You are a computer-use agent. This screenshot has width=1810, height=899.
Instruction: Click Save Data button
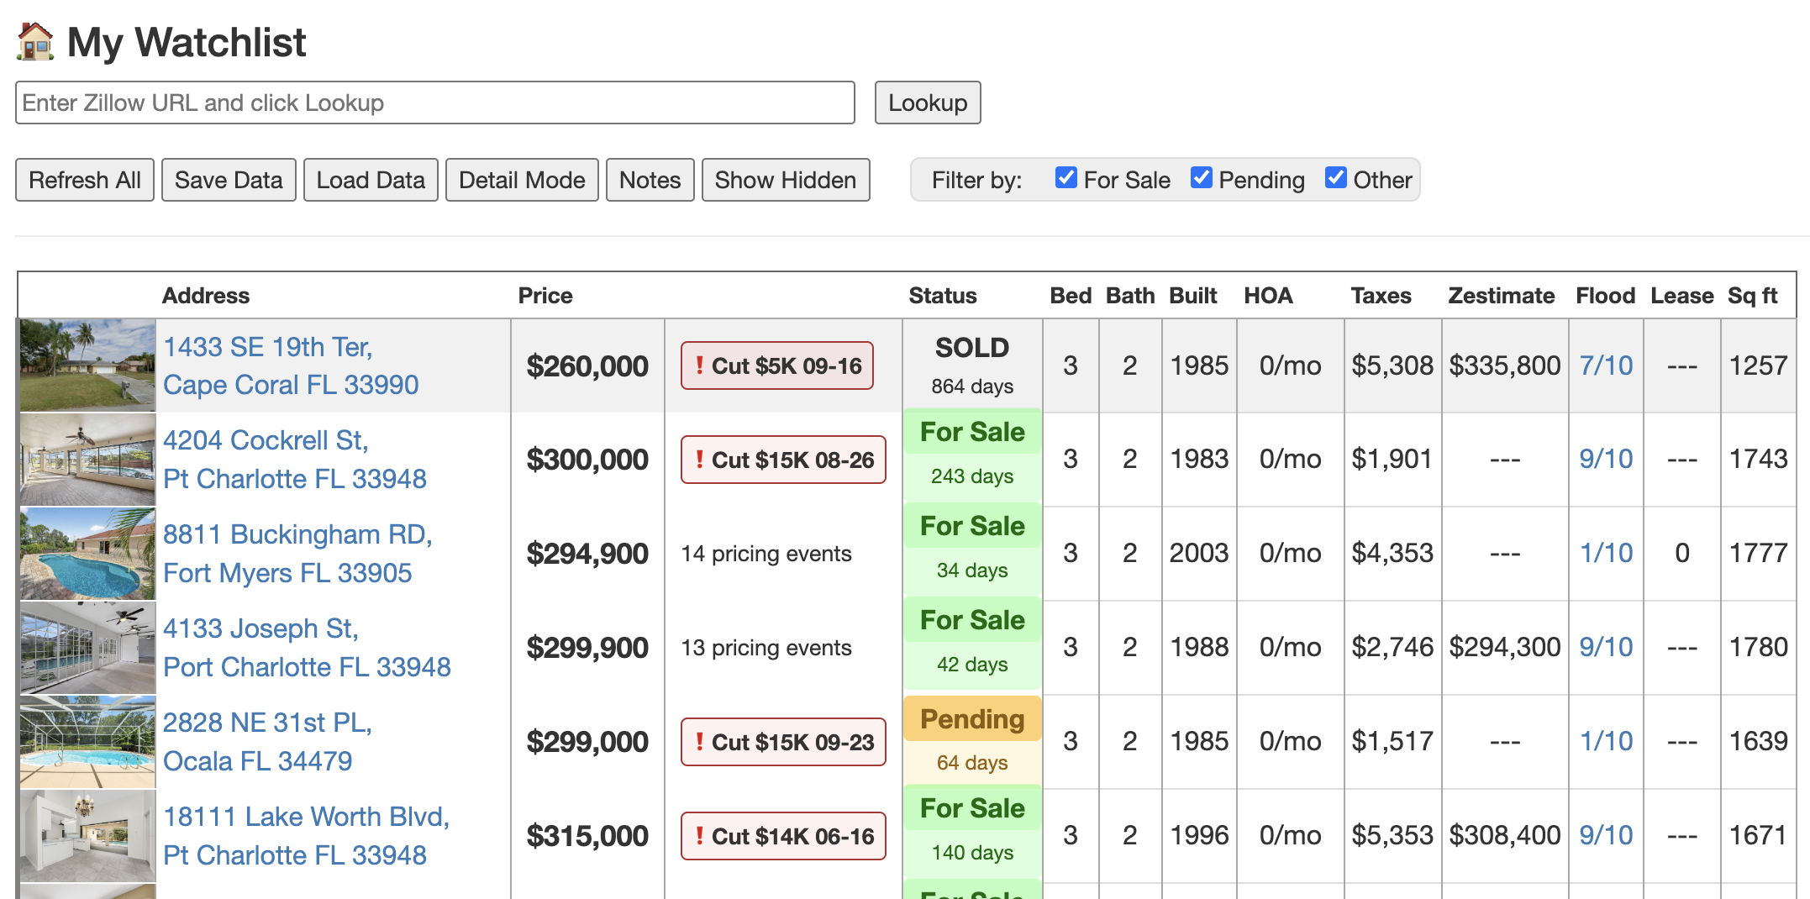pyautogui.click(x=229, y=180)
